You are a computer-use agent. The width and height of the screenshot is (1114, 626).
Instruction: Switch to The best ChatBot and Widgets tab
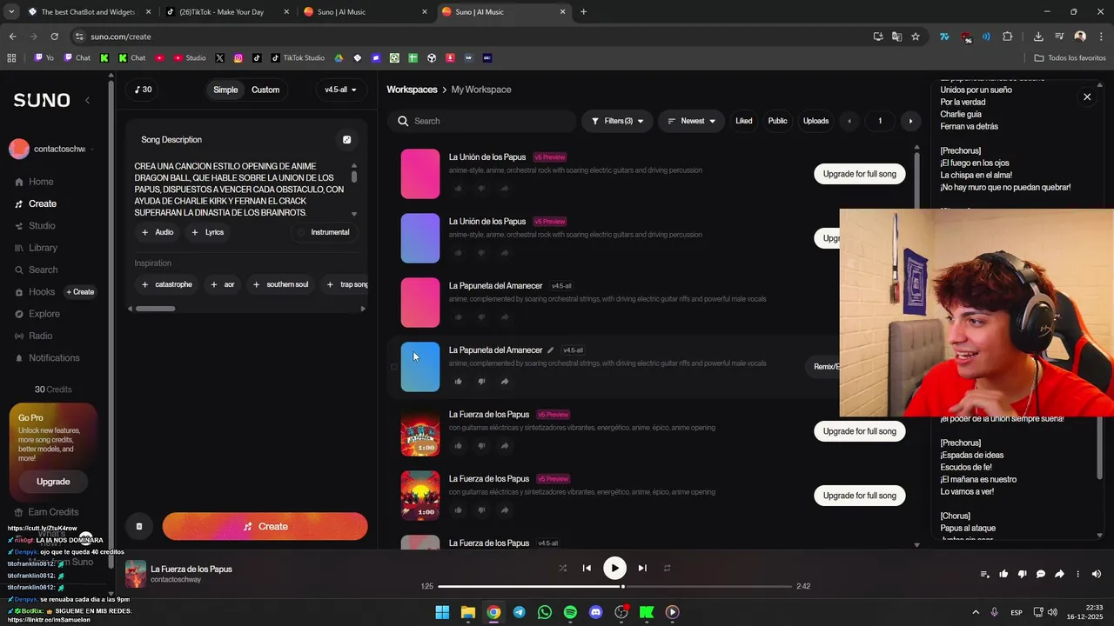[88, 12]
